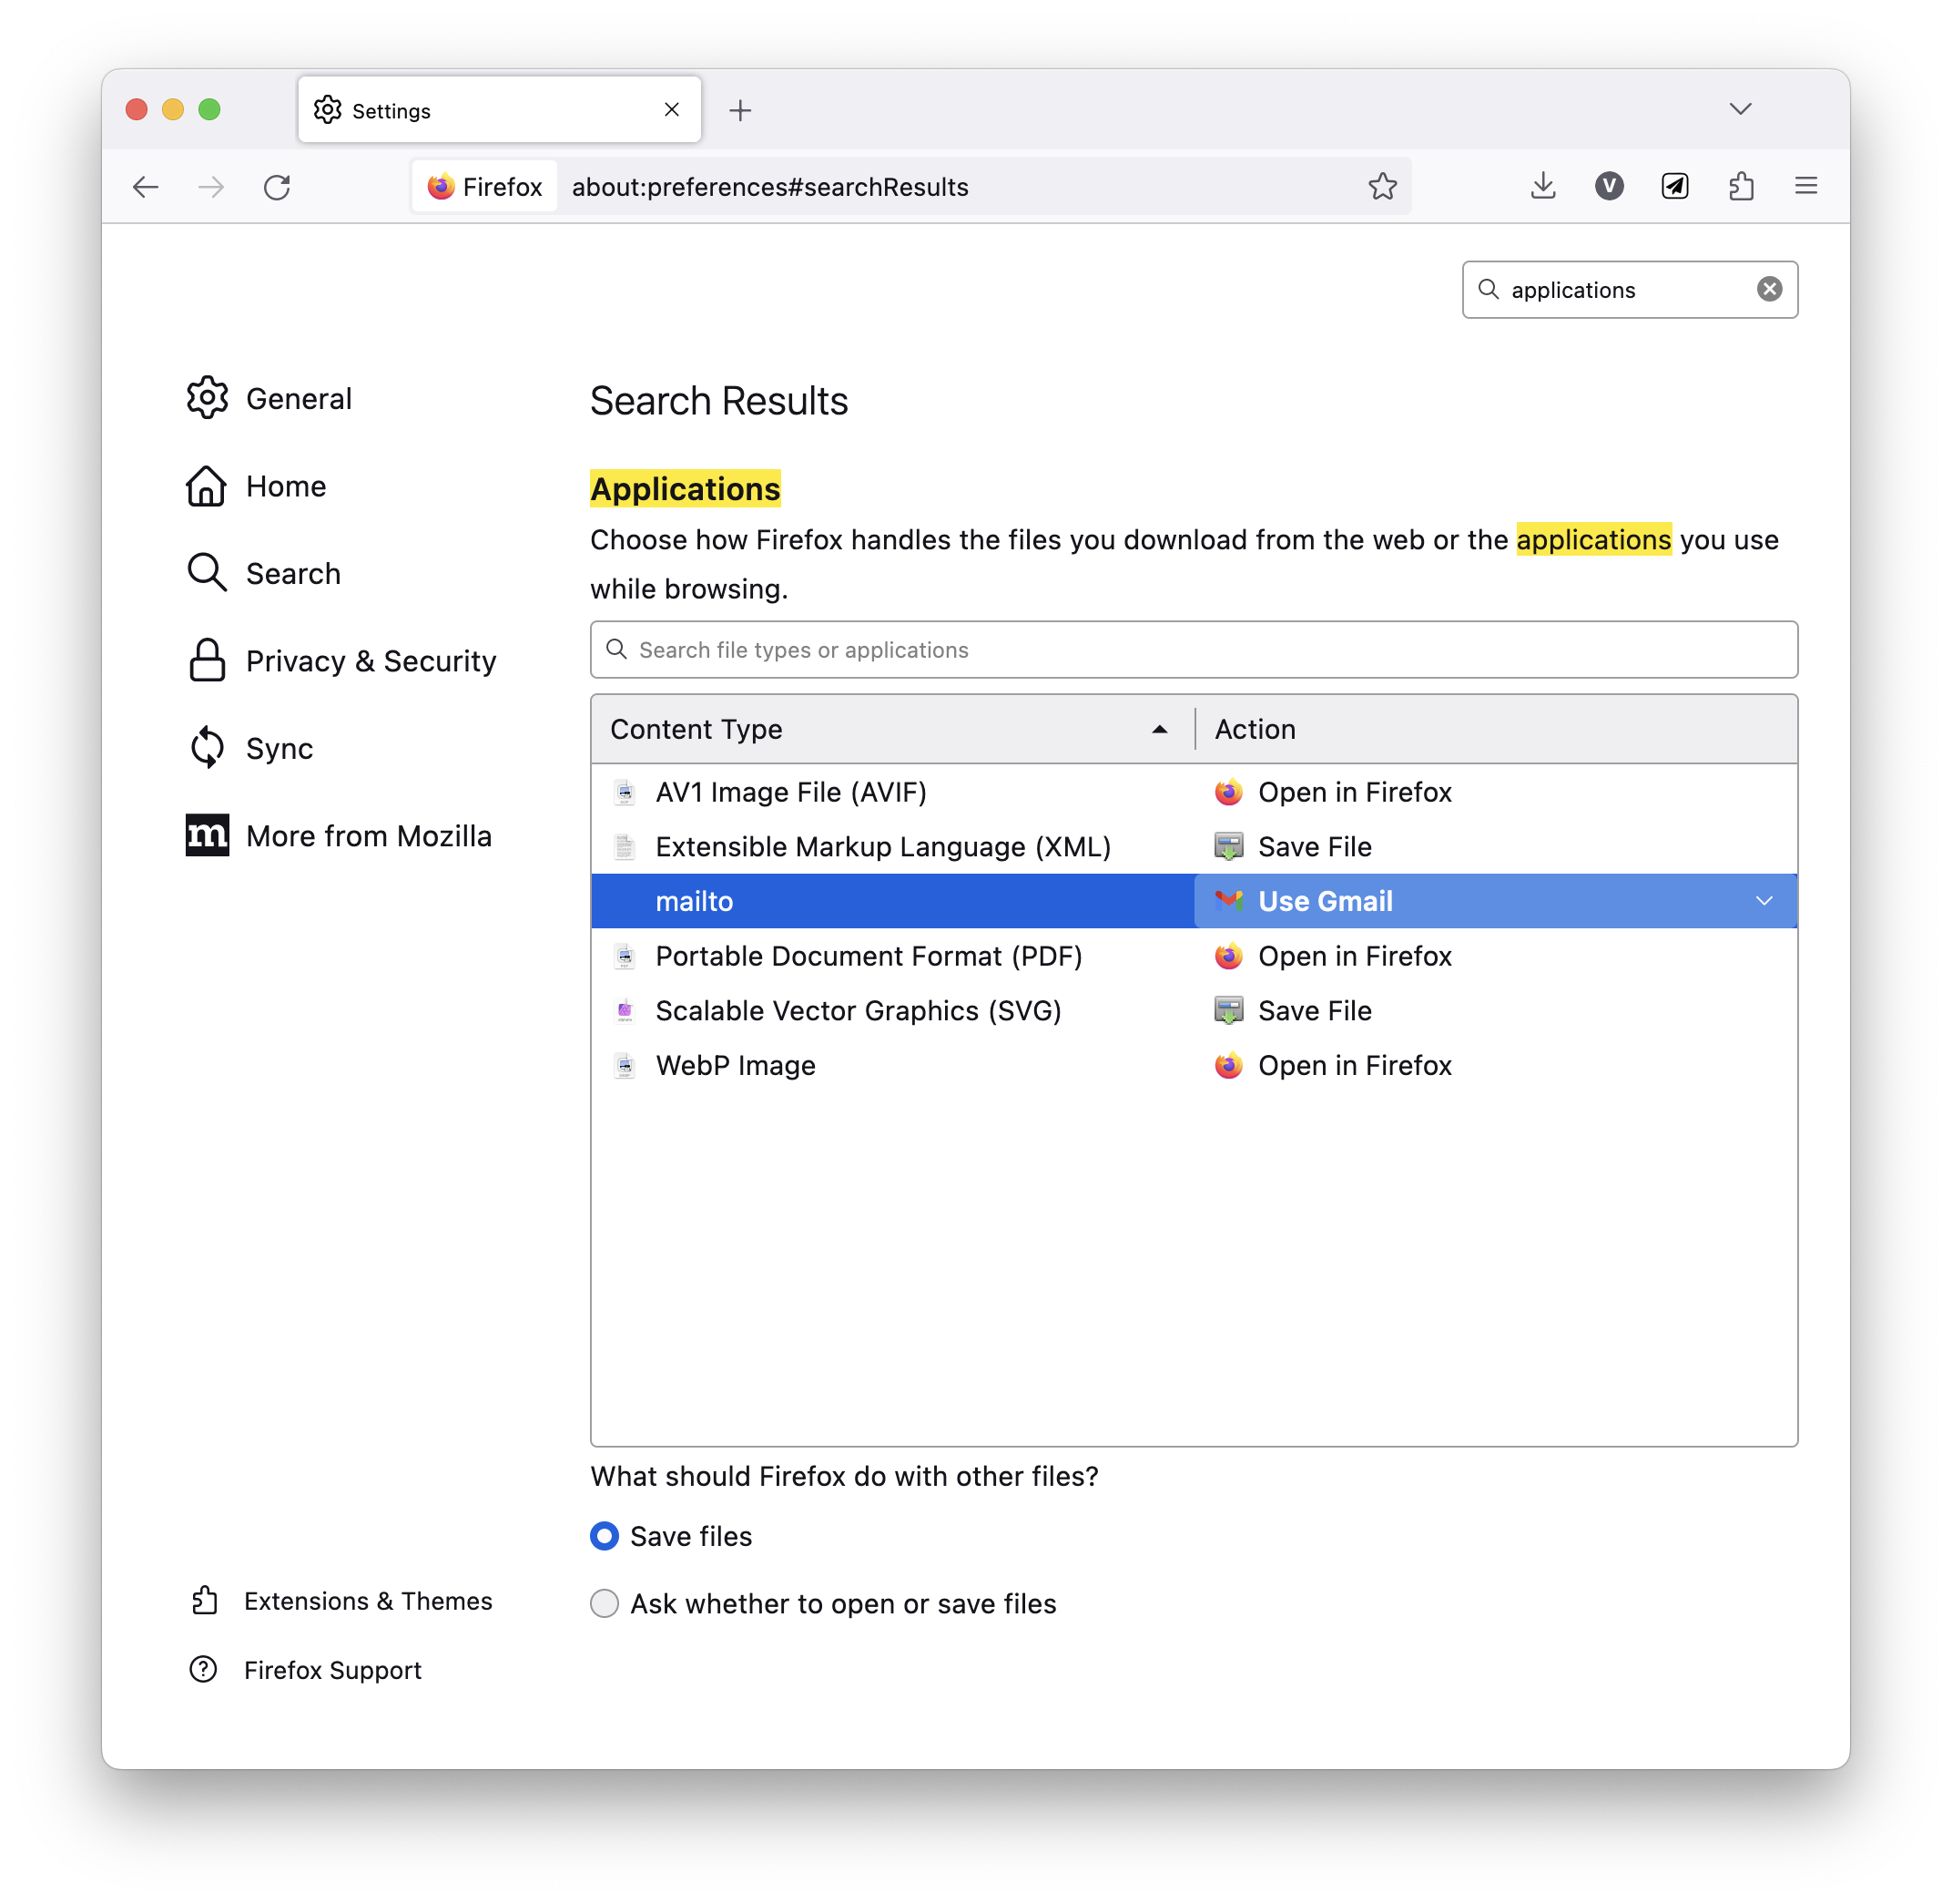Open Extensions & Themes
Screen dimensions: 1952x1904
tap(369, 1601)
